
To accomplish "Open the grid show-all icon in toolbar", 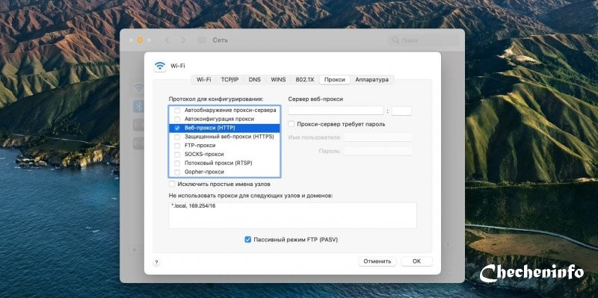I will [x=202, y=40].
